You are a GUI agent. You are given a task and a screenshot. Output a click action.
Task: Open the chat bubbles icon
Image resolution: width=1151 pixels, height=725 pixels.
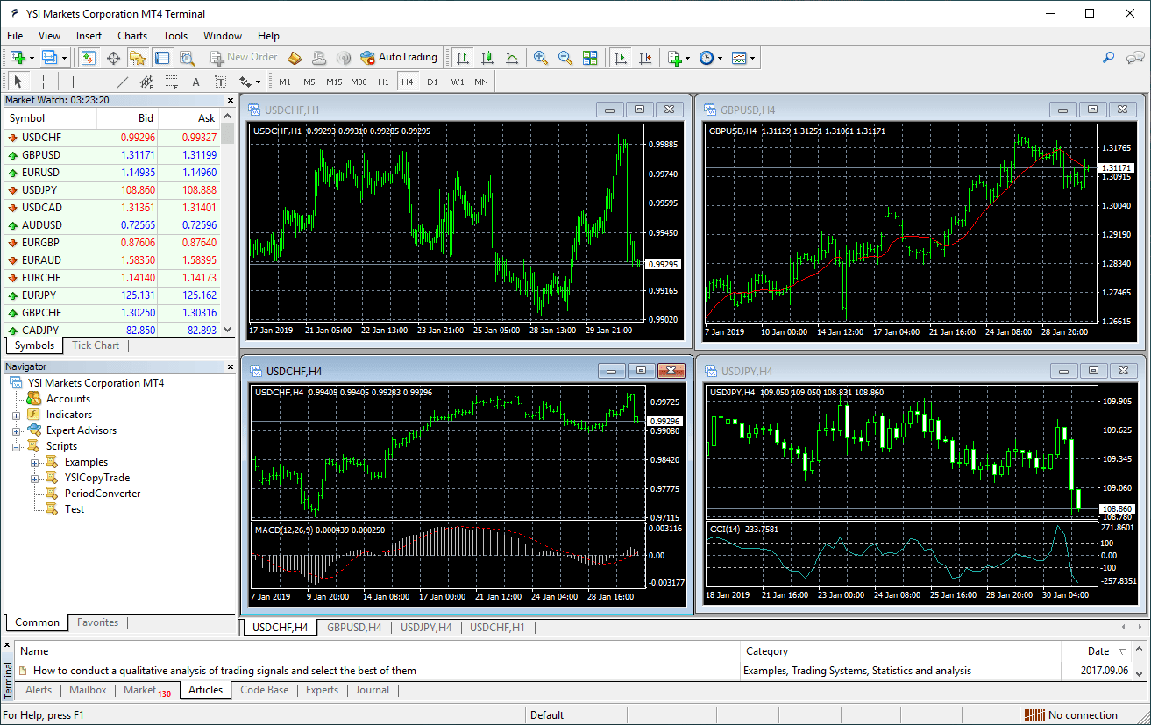pos(1133,58)
